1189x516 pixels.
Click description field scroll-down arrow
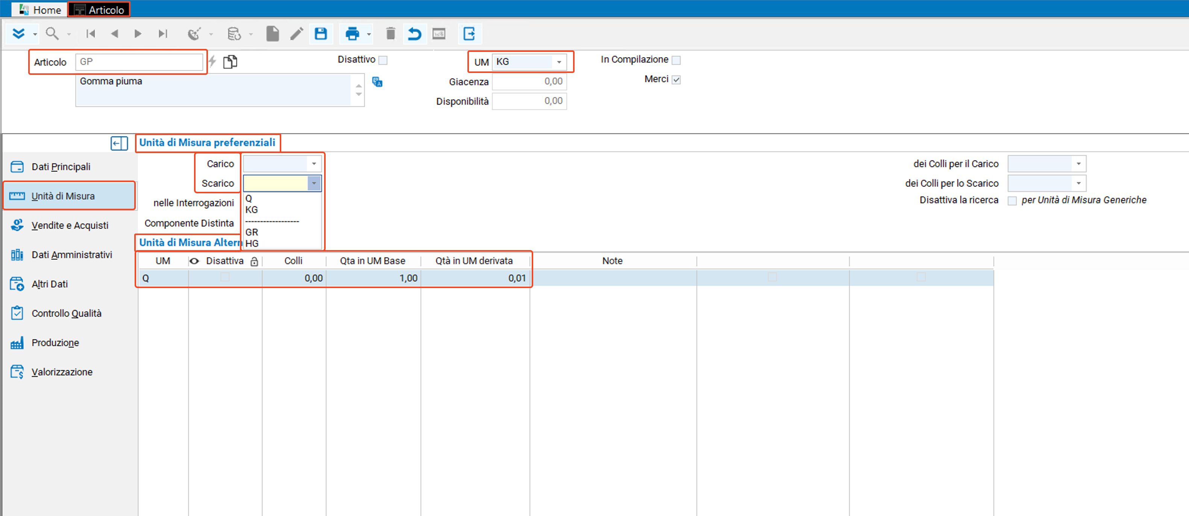[x=359, y=95]
